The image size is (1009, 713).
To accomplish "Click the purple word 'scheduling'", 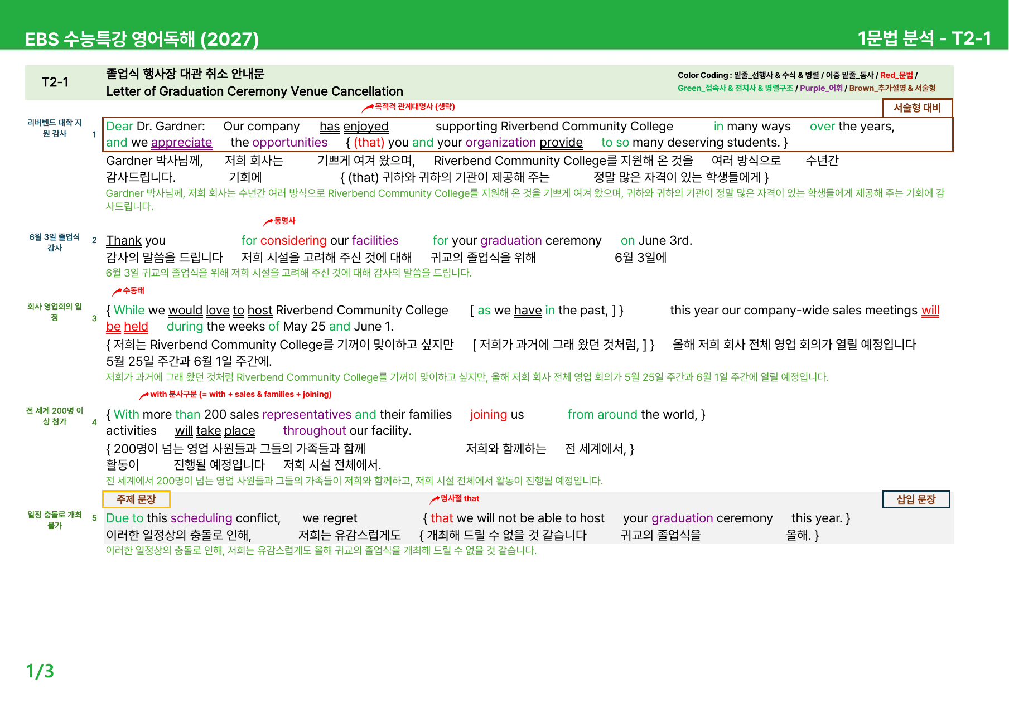I will [x=201, y=518].
